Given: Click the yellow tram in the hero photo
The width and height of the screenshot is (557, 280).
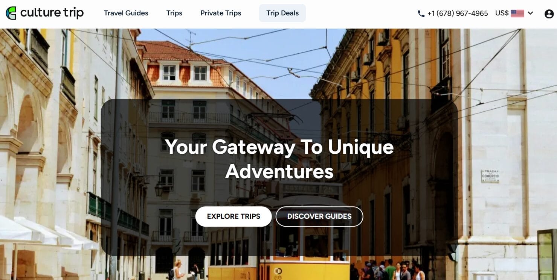Looking at the screenshot, I should point(279,237).
